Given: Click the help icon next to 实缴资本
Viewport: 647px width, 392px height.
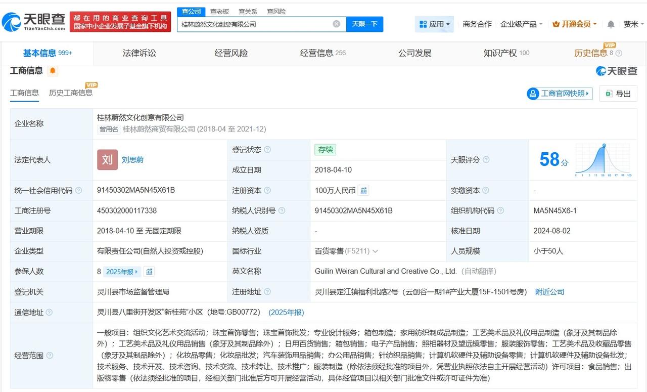Looking at the screenshot, I should point(486,191).
